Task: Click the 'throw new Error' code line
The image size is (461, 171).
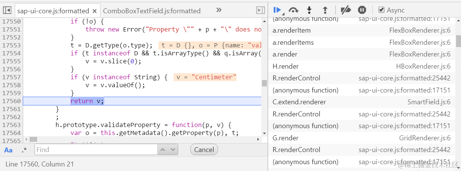Action: pyautogui.click(x=173, y=29)
